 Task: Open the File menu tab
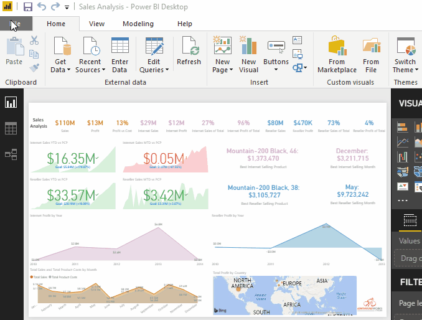pos(16,24)
